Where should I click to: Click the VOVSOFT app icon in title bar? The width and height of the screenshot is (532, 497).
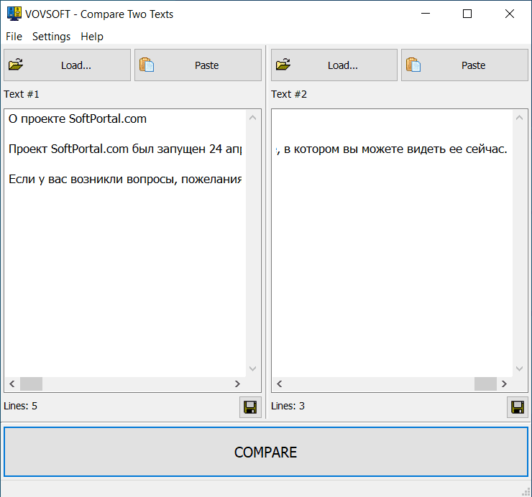coord(14,14)
